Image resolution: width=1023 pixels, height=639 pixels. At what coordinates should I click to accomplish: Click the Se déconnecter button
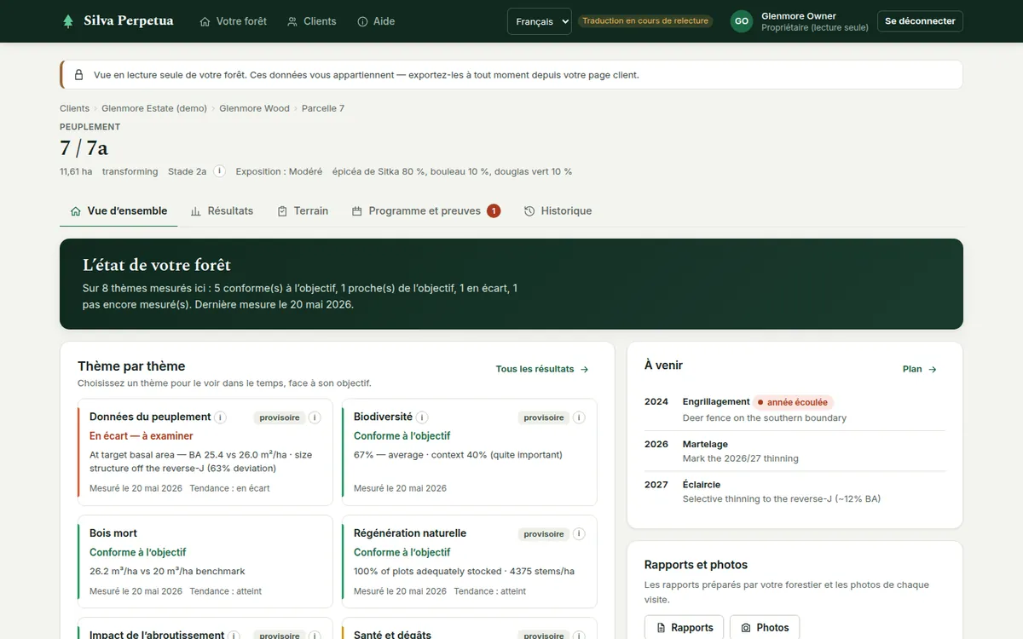[x=920, y=21]
